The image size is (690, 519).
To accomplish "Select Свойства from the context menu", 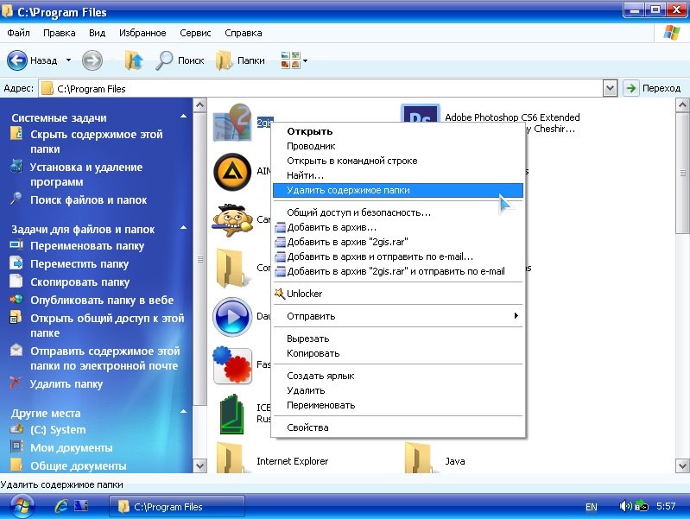I will (x=307, y=427).
